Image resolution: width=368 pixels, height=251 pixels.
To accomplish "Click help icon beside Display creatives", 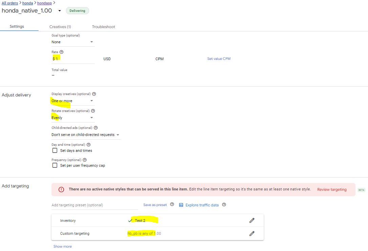I will pyautogui.click(x=94, y=94).
